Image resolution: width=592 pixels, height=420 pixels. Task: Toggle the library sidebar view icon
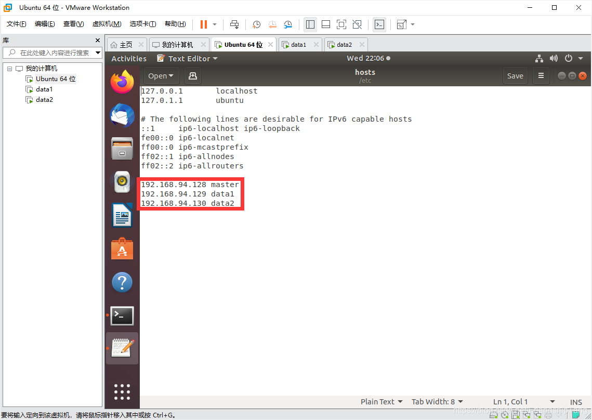pos(310,24)
